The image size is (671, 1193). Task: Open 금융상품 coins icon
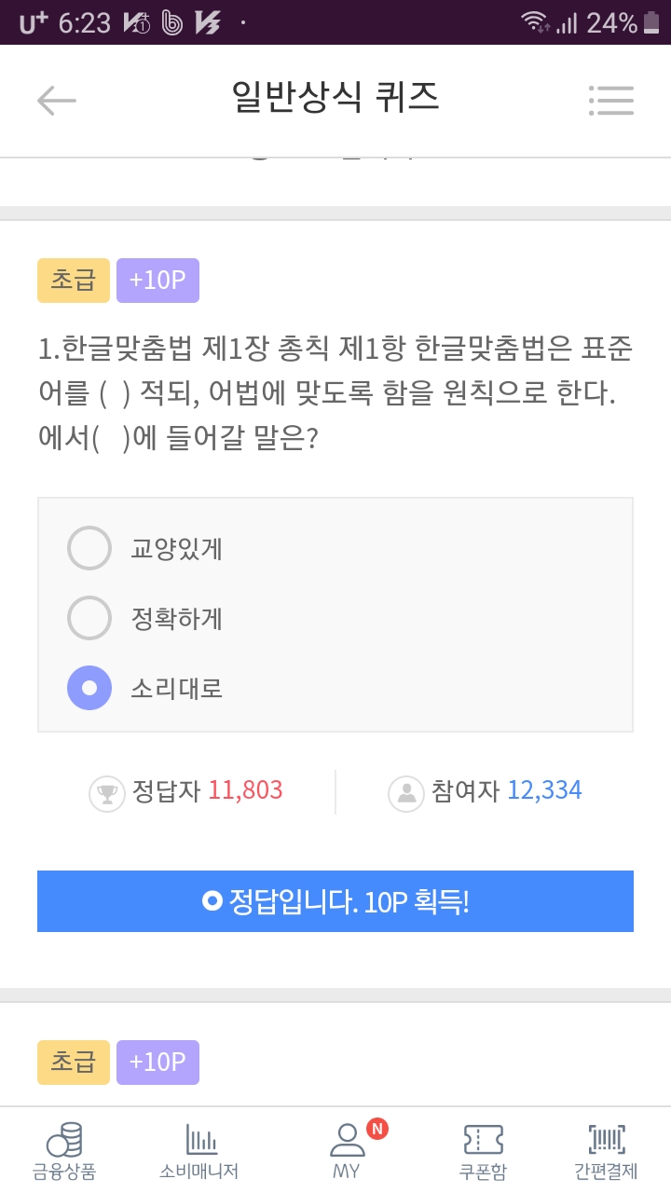[64, 1141]
